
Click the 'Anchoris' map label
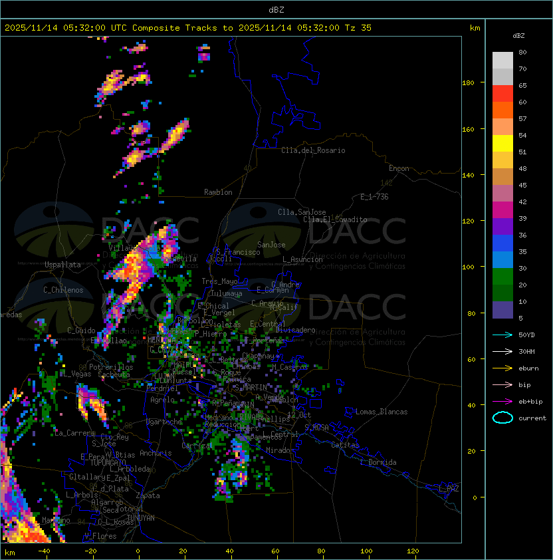pyautogui.click(x=156, y=453)
